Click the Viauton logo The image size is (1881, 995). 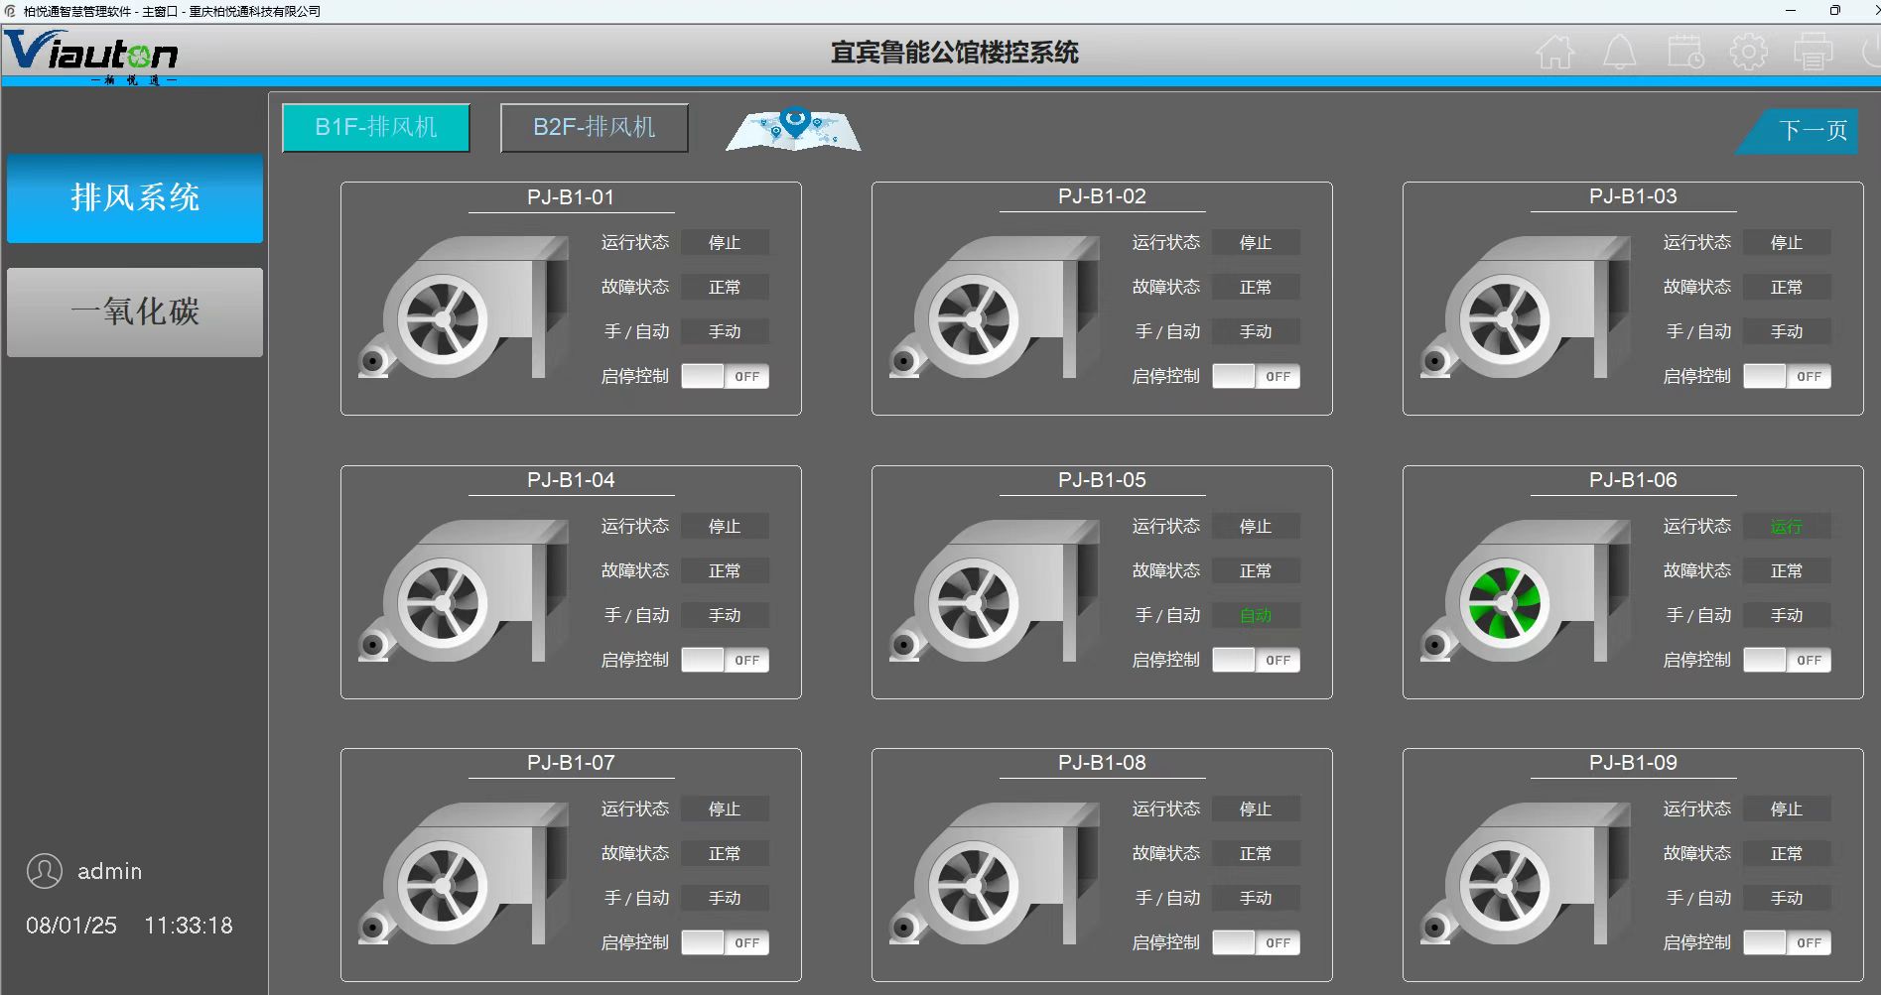[x=91, y=54]
